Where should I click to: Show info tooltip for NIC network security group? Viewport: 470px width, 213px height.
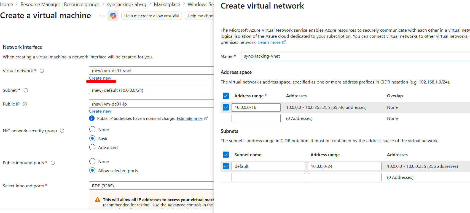pos(62,131)
